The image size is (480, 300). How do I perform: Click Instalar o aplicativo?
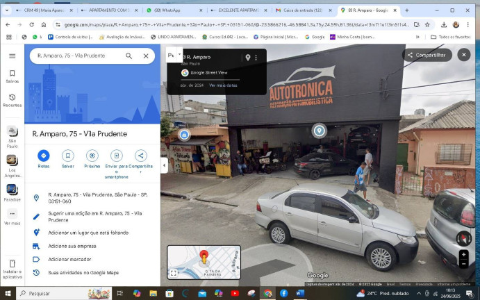(13, 269)
